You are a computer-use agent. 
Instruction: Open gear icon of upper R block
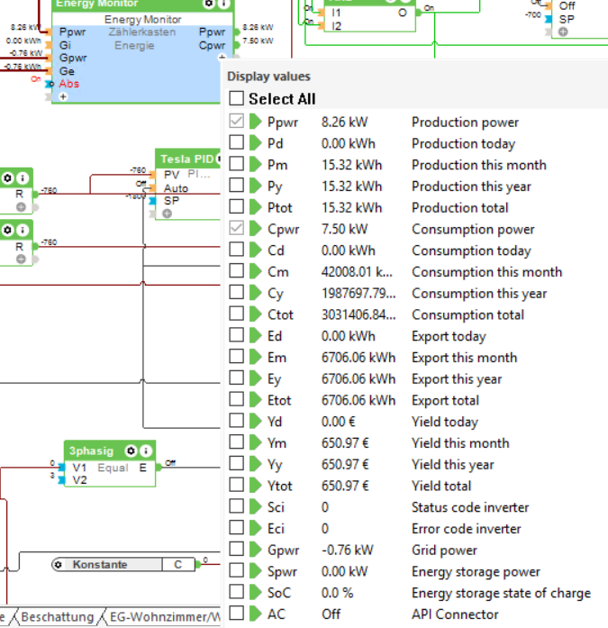(x=7, y=177)
